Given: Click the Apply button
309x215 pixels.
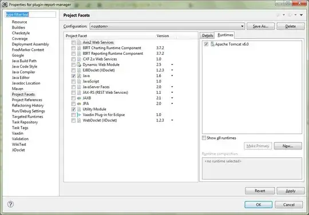Looking at the screenshot, I should pyautogui.click(x=291, y=191).
